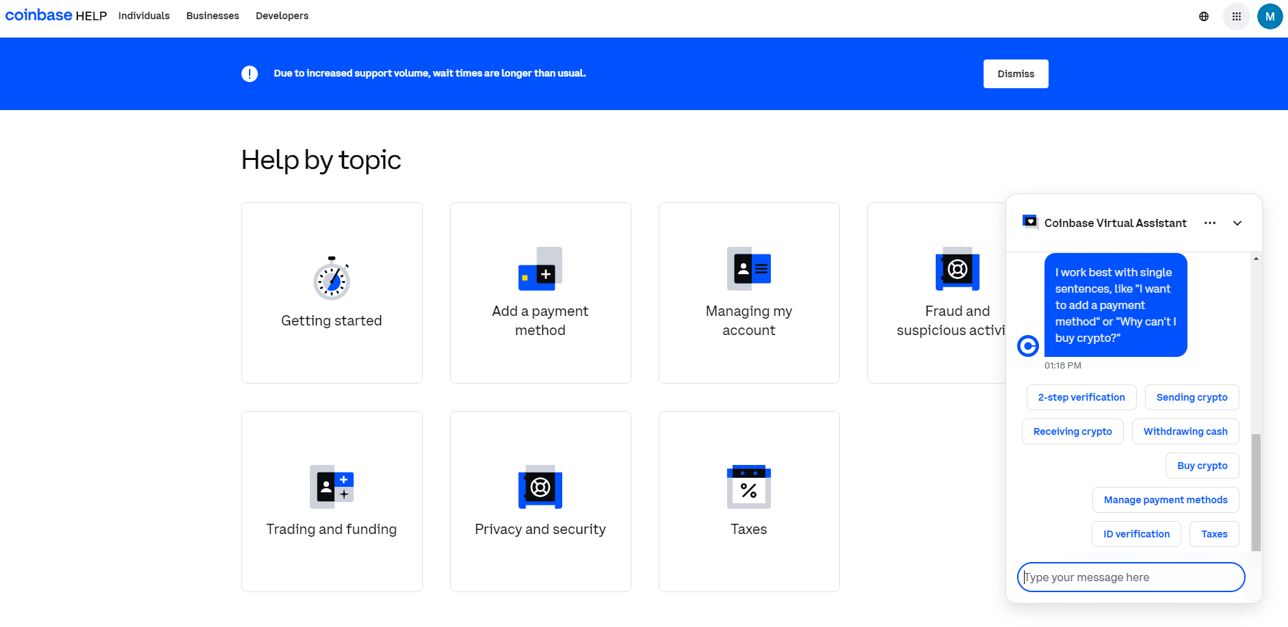Focus the Type your message input
The image size is (1288, 627).
tap(1130, 577)
